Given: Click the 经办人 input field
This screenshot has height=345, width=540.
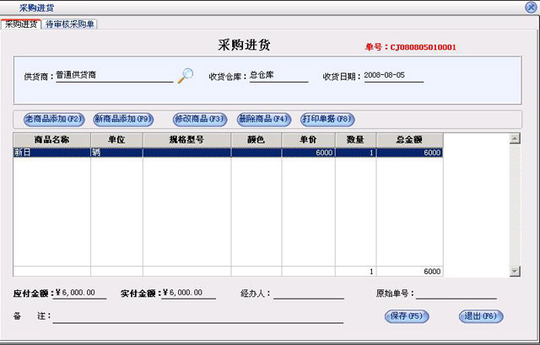Looking at the screenshot, I should (x=308, y=294).
